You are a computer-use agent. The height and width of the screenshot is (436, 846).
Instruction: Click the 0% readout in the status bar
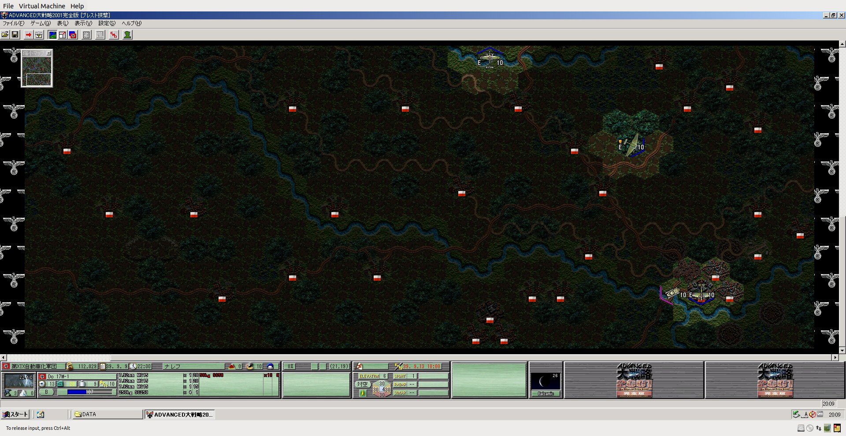[290, 366]
